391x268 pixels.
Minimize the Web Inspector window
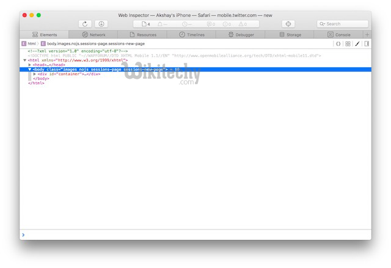(x=32, y=15)
